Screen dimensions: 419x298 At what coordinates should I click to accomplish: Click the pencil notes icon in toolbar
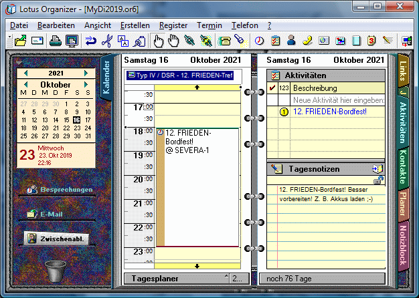click(388, 41)
